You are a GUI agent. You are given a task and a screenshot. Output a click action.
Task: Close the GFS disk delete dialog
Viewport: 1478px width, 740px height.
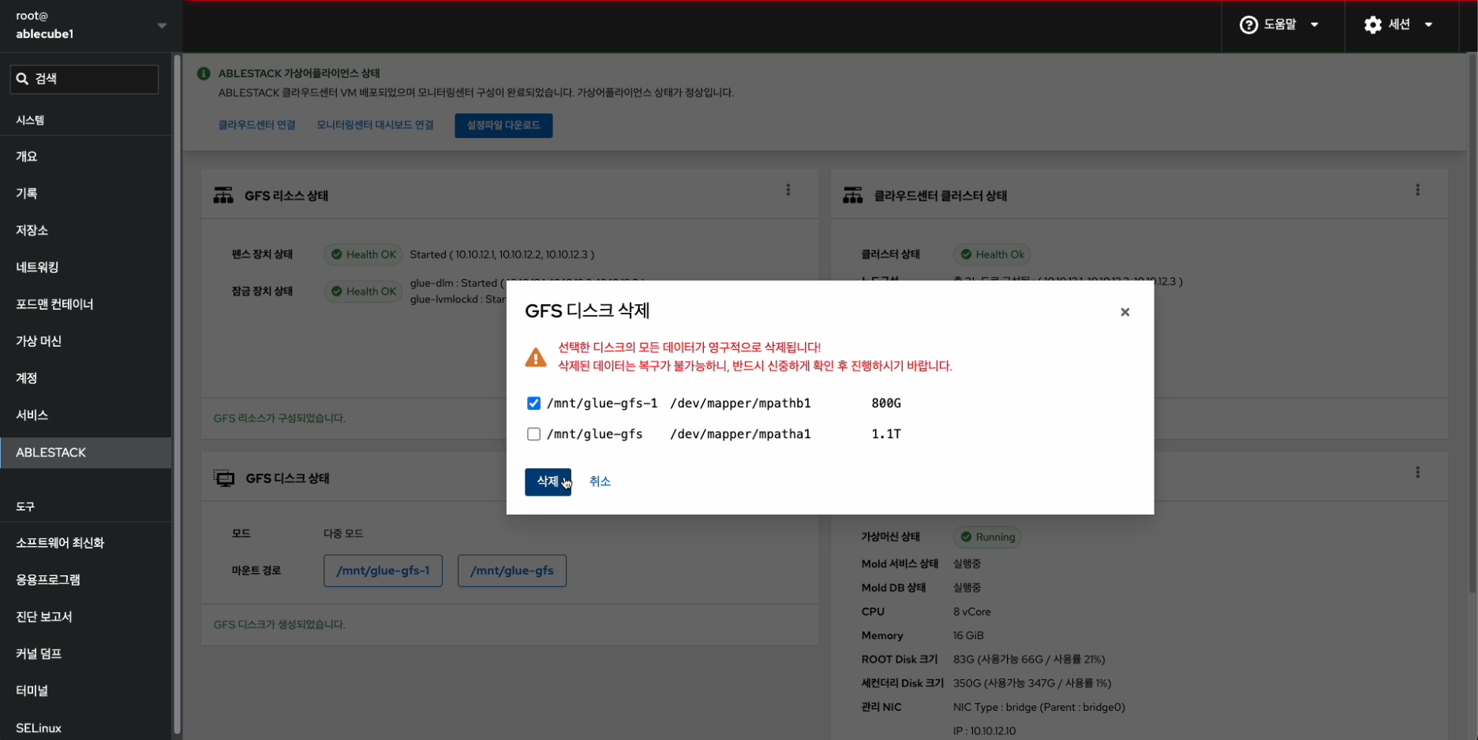[x=1124, y=312]
